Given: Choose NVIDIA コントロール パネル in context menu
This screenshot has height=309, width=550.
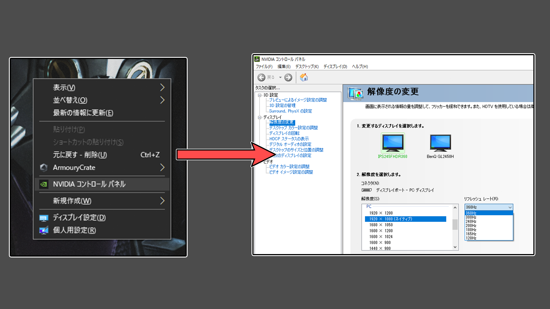Looking at the screenshot, I should pos(102,184).
